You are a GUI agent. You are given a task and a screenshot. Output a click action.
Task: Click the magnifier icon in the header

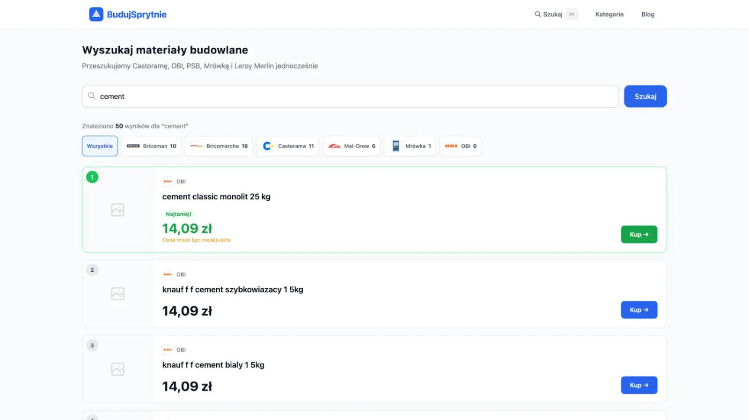pyautogui.click(x=538, y=14)
